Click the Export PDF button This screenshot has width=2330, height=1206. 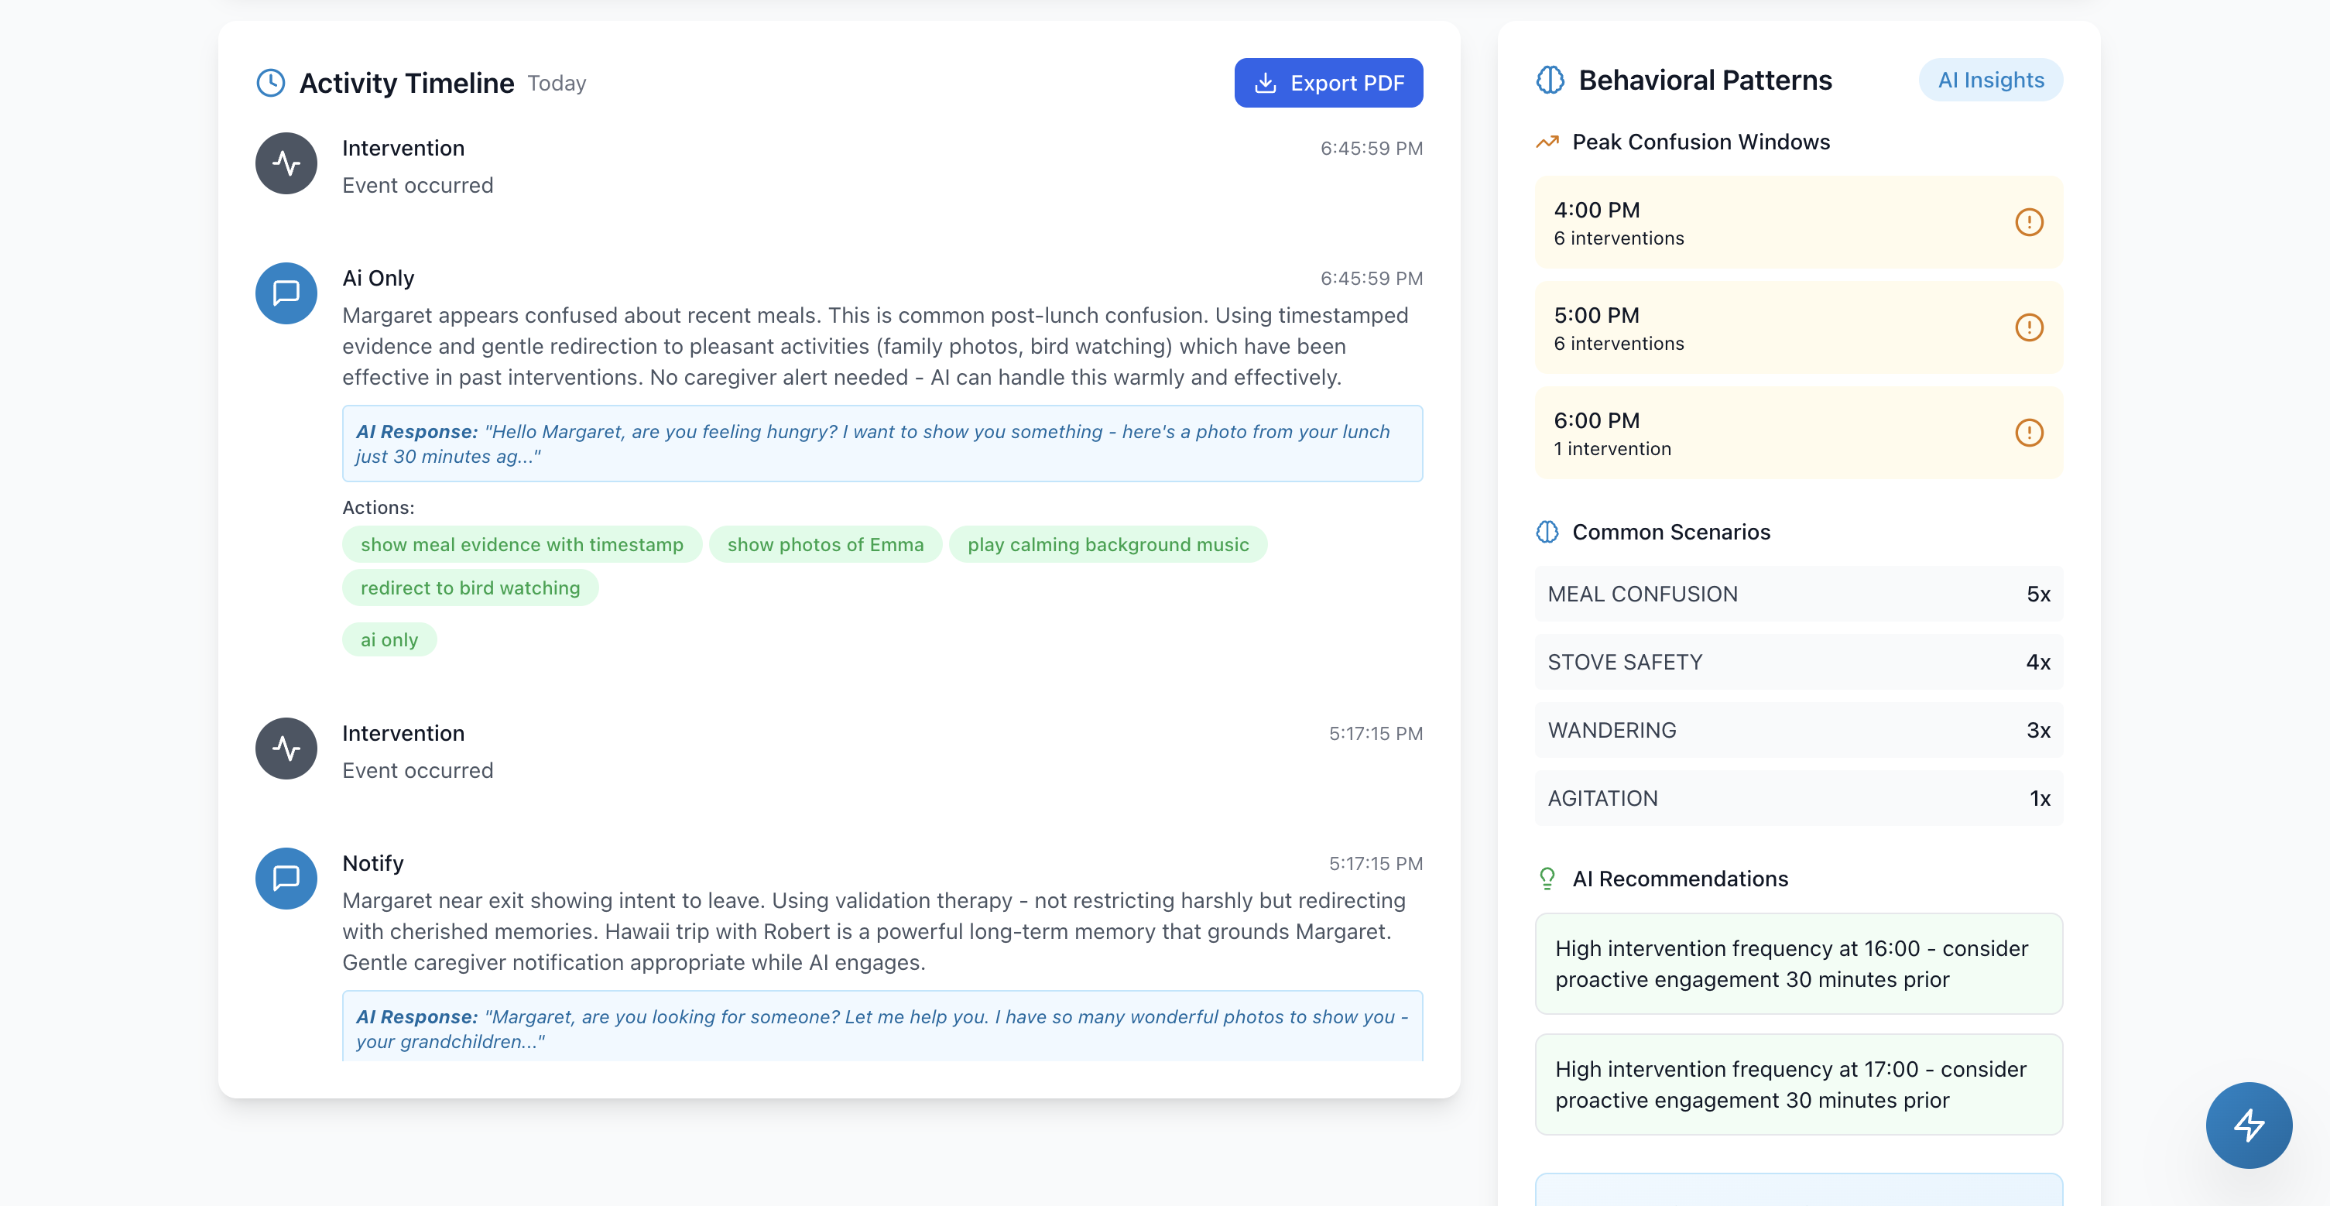1328,84
